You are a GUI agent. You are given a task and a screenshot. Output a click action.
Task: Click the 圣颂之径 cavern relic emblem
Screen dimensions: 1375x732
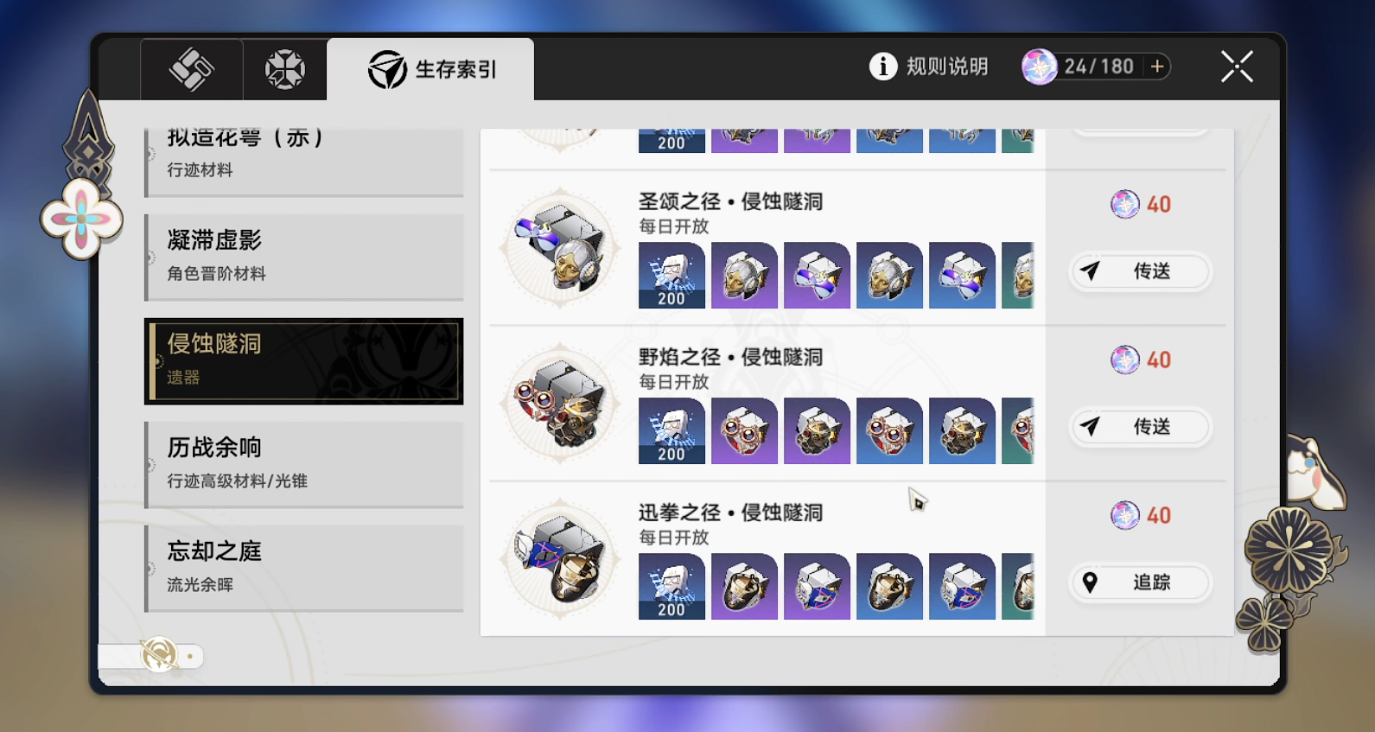point(560,248)
